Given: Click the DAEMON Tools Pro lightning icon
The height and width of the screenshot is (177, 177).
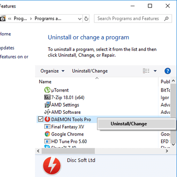Looking at the screenshot, I should point(47,119).
